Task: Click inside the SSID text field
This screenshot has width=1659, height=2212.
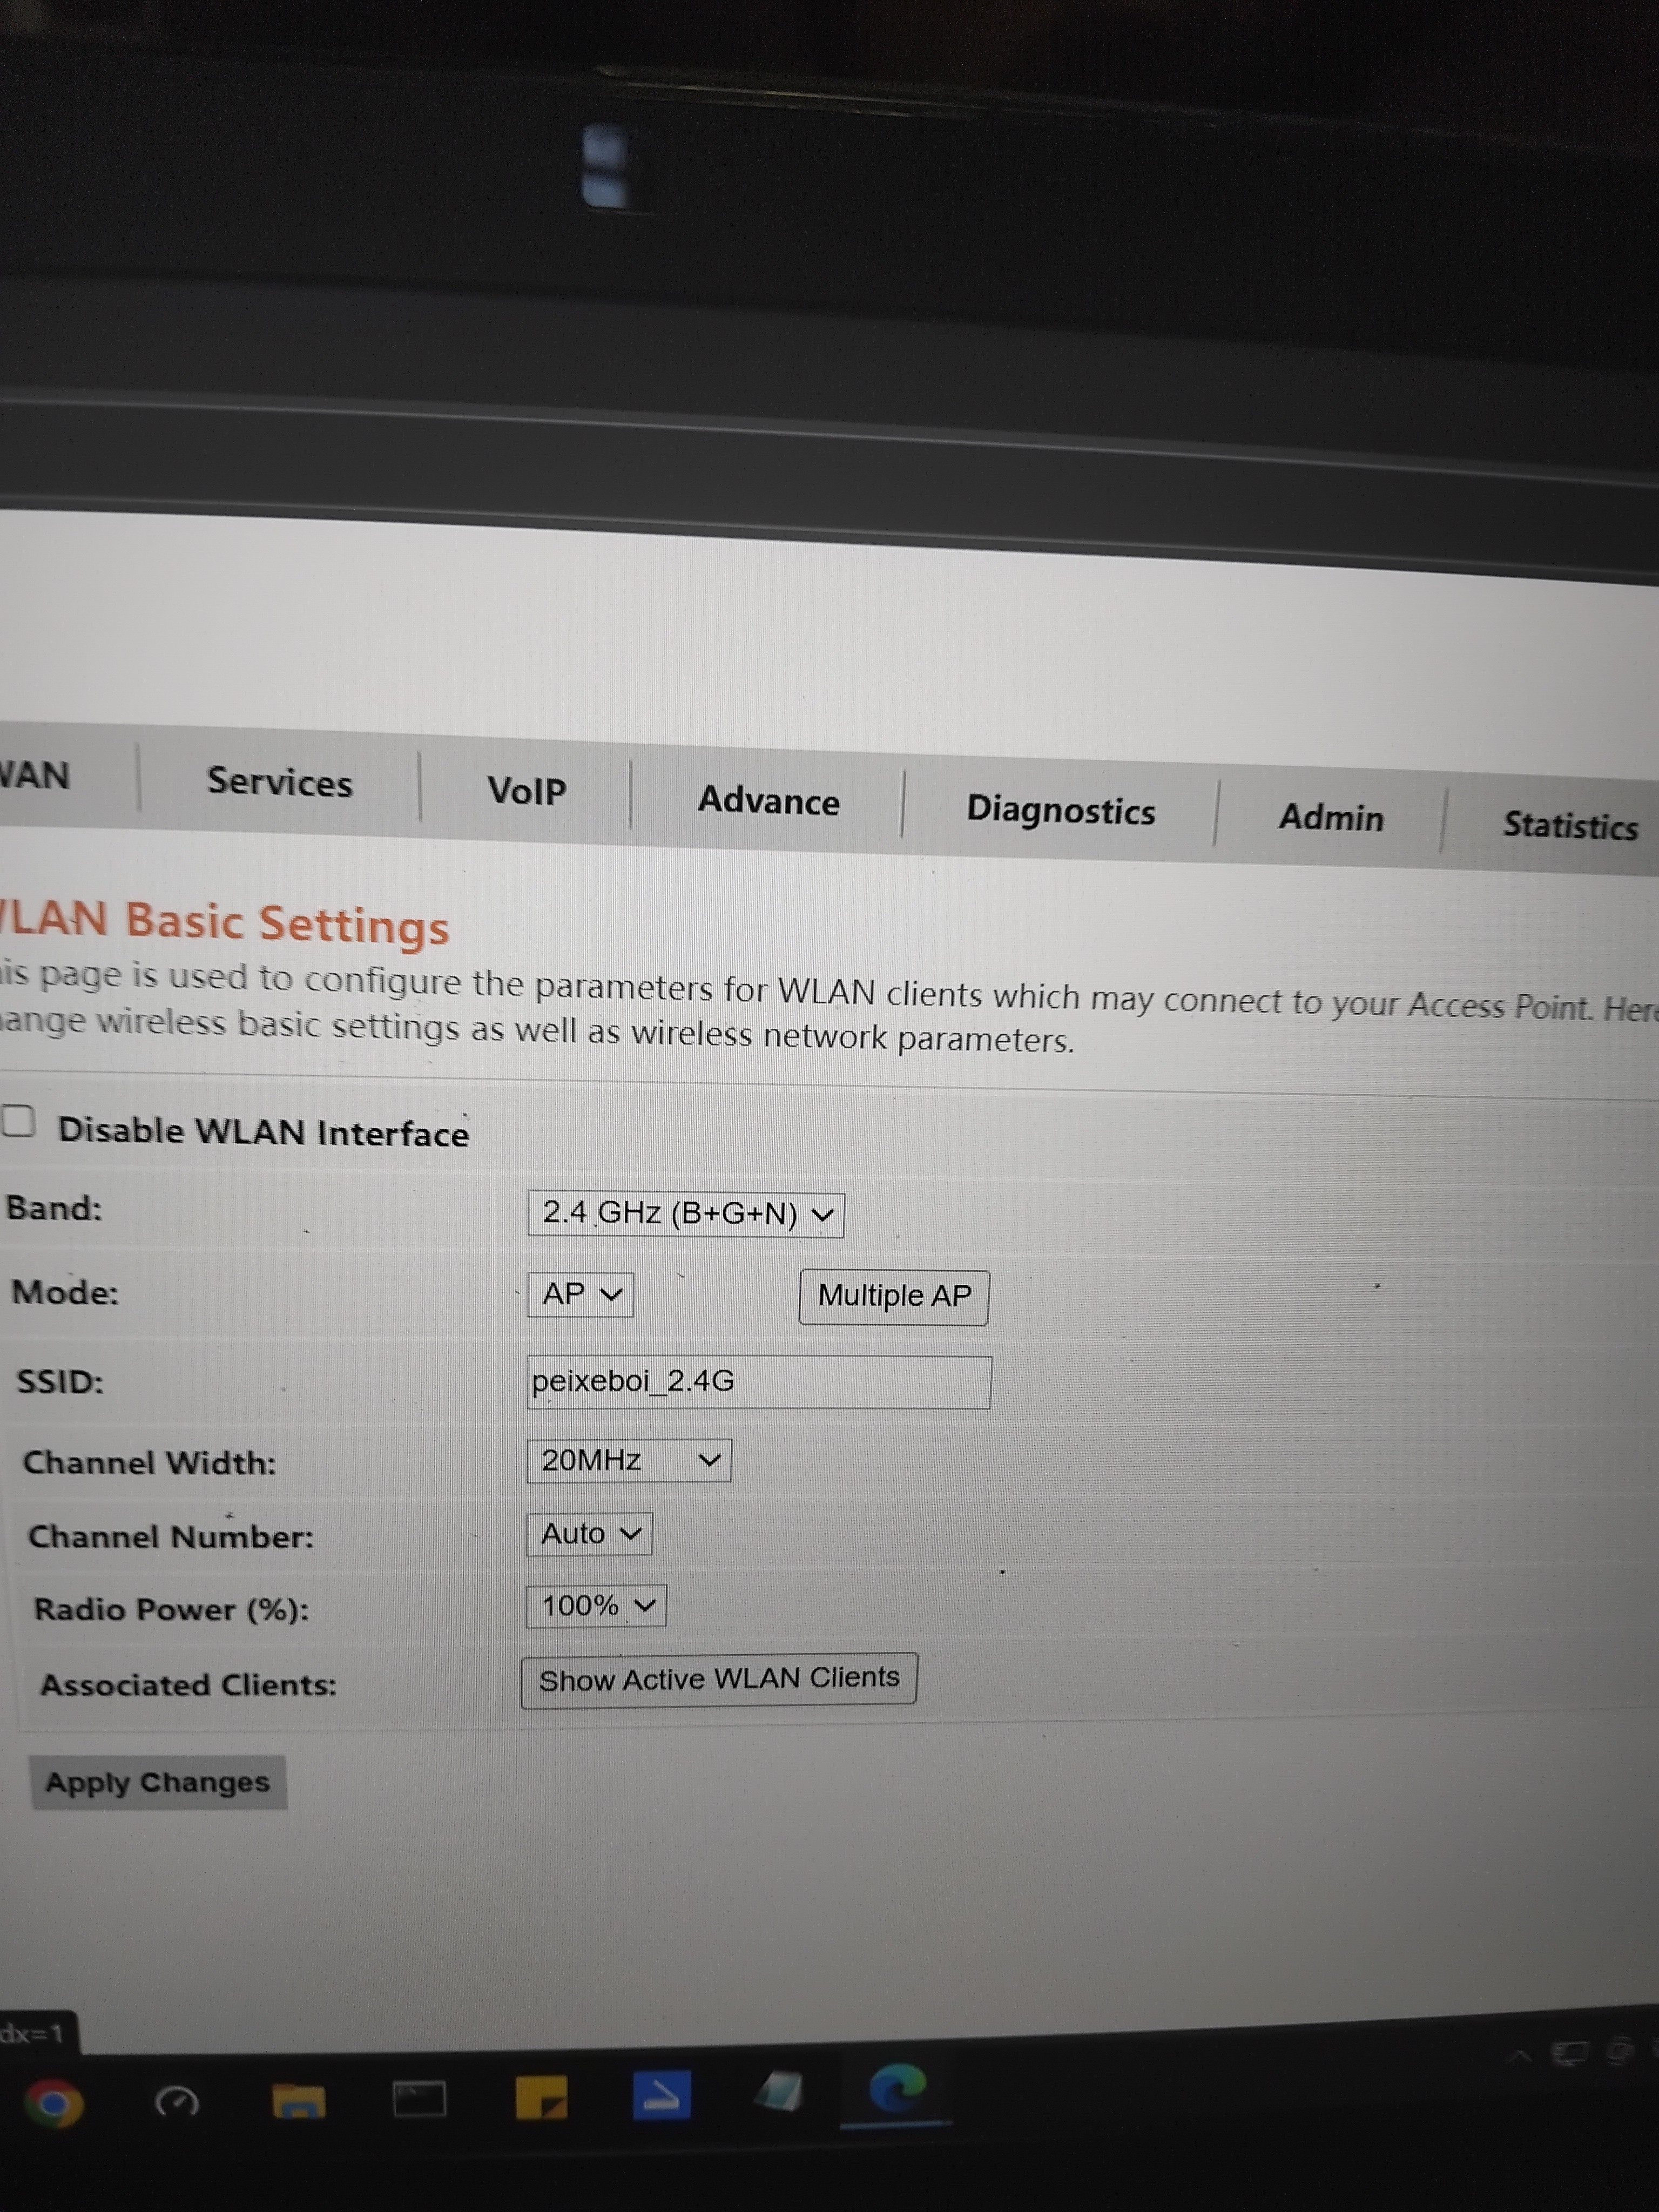Action: point(758,1382)
